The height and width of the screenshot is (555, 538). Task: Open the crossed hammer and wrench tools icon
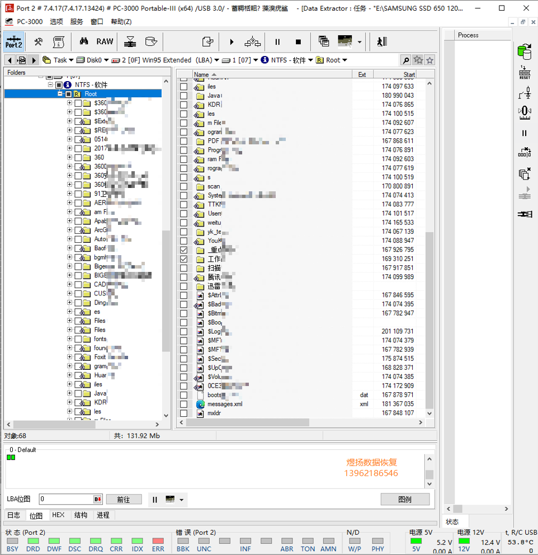38,42
